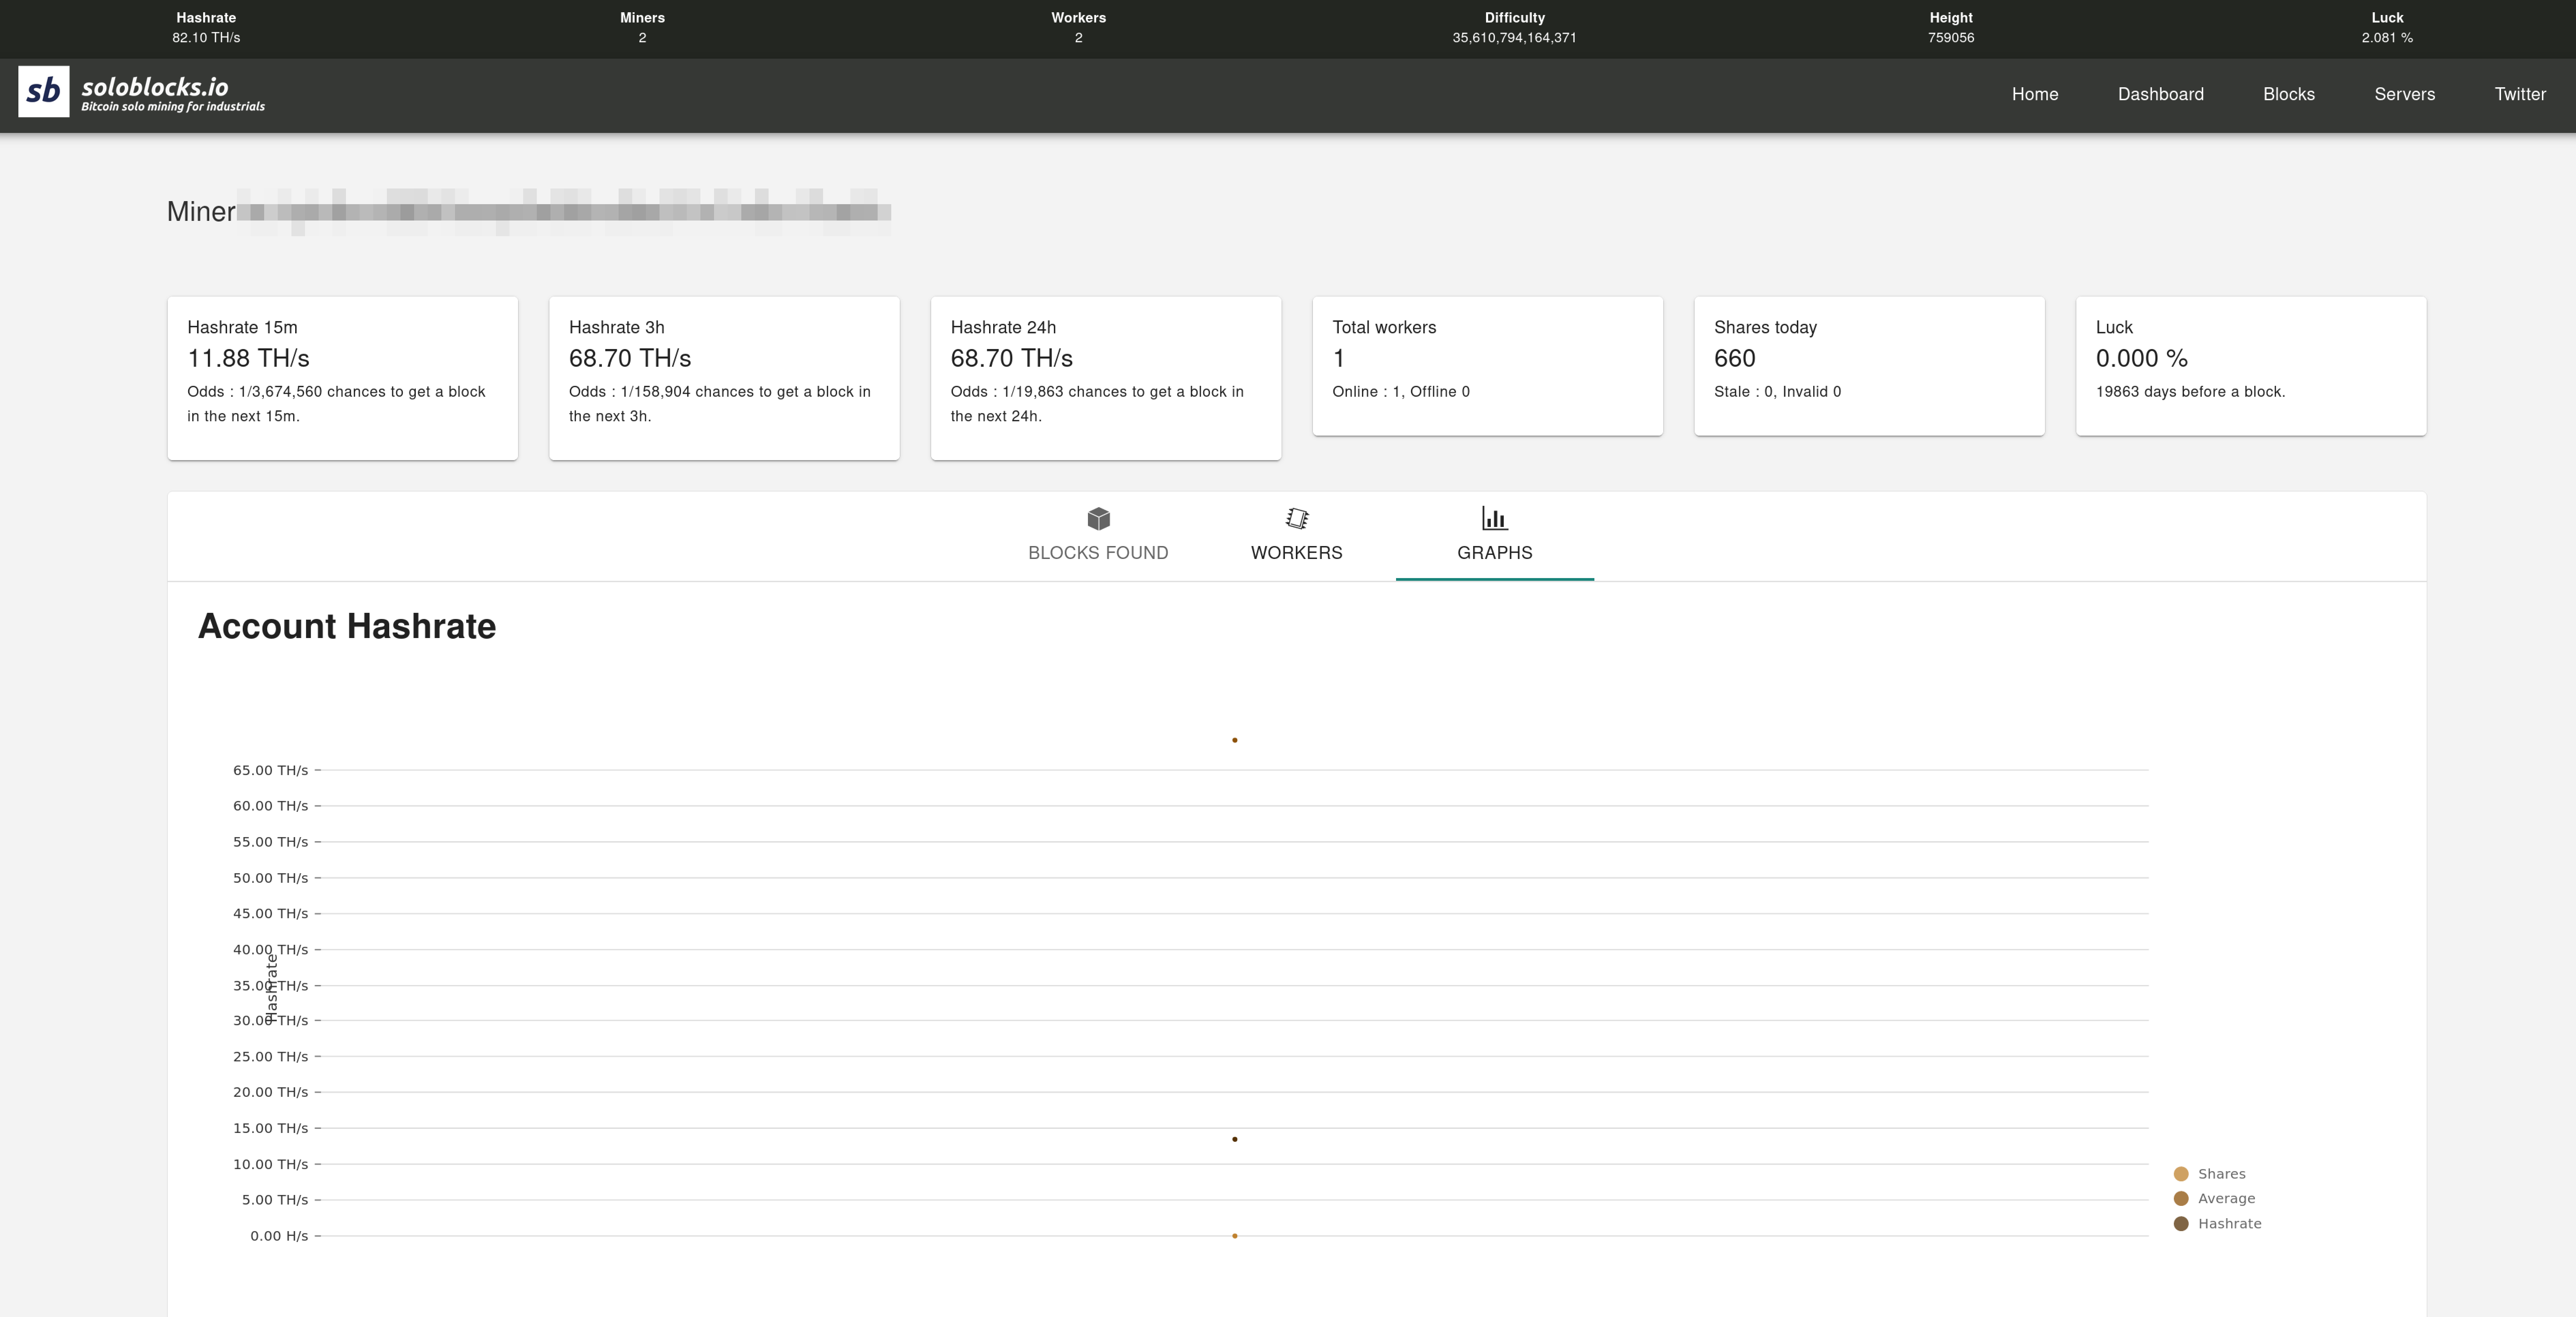Switch to the BLOCKS FOUND tab
The width and height of the screenshot is (2576, 1317).
pyautogui.click(x=1098, y=536)
